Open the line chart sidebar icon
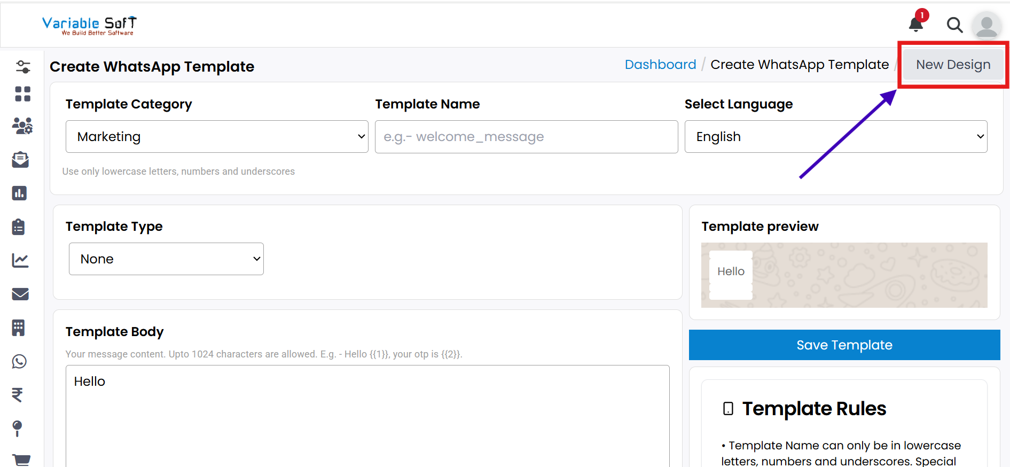Viewport: 1010px width, 467px height. (20, 260)
